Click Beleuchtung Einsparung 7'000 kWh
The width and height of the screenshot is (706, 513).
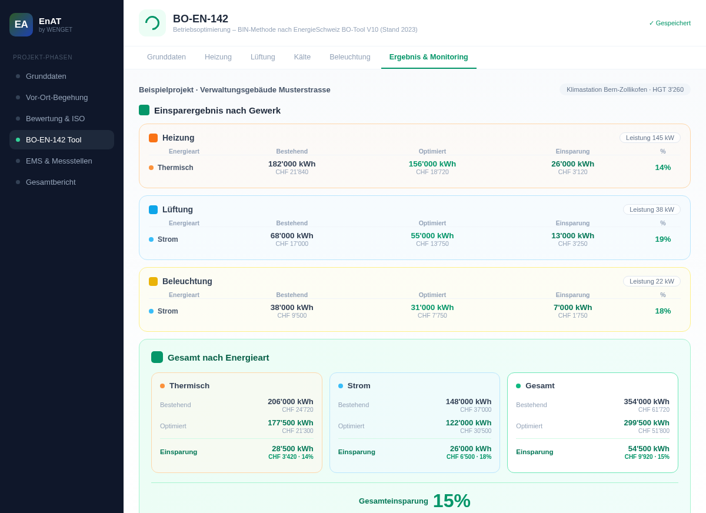click(573, 307)
